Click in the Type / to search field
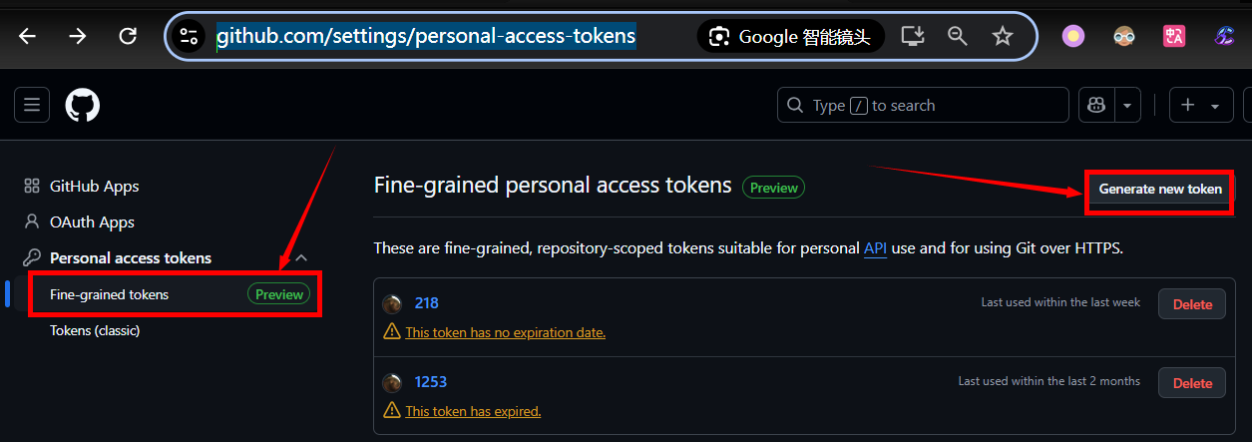This screenshot has width=1252, height=442. 923,105
